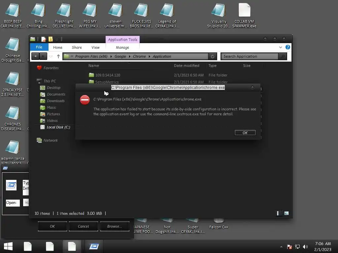The height and width of the screenshot is (253, 338).
Task: Sort by the Size column header
Action: (x=247, y=66)
